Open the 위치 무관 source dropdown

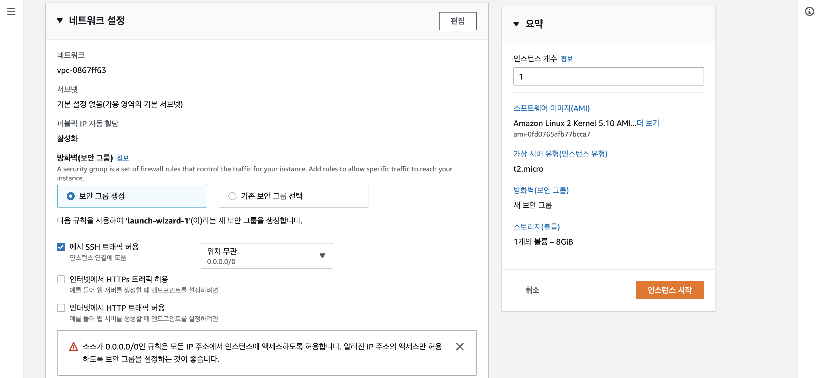click(267, 256)
